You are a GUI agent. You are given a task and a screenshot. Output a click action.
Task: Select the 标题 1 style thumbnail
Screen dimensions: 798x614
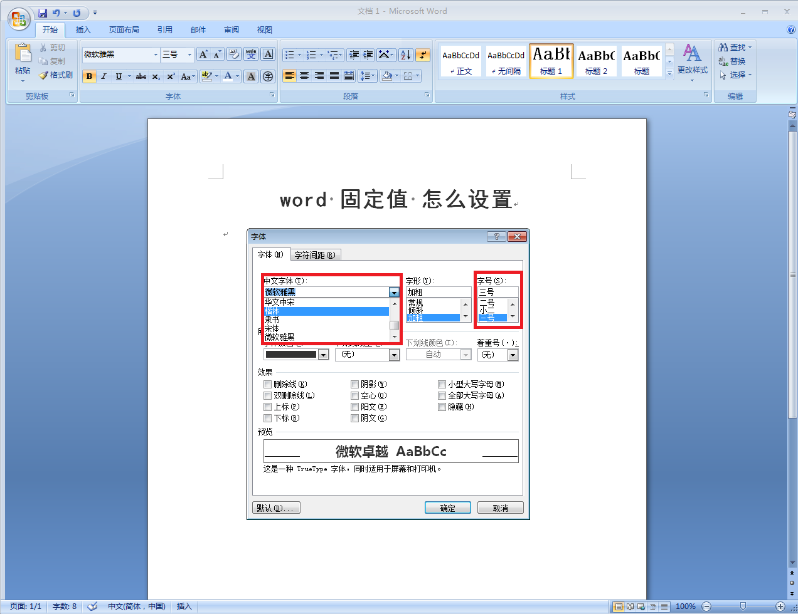click(551, 61)
